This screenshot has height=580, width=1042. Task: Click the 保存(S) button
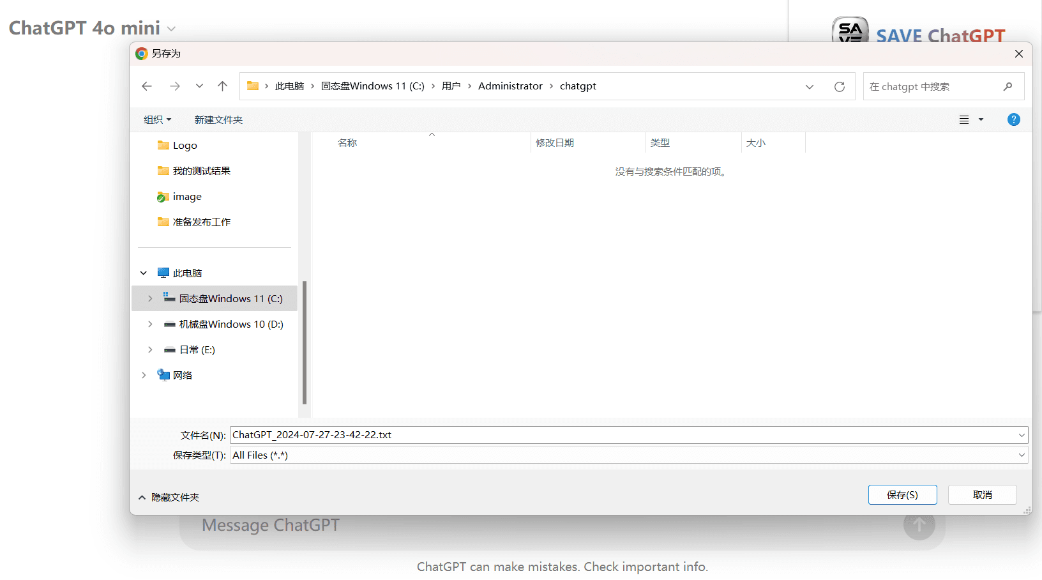coord(902,494)
